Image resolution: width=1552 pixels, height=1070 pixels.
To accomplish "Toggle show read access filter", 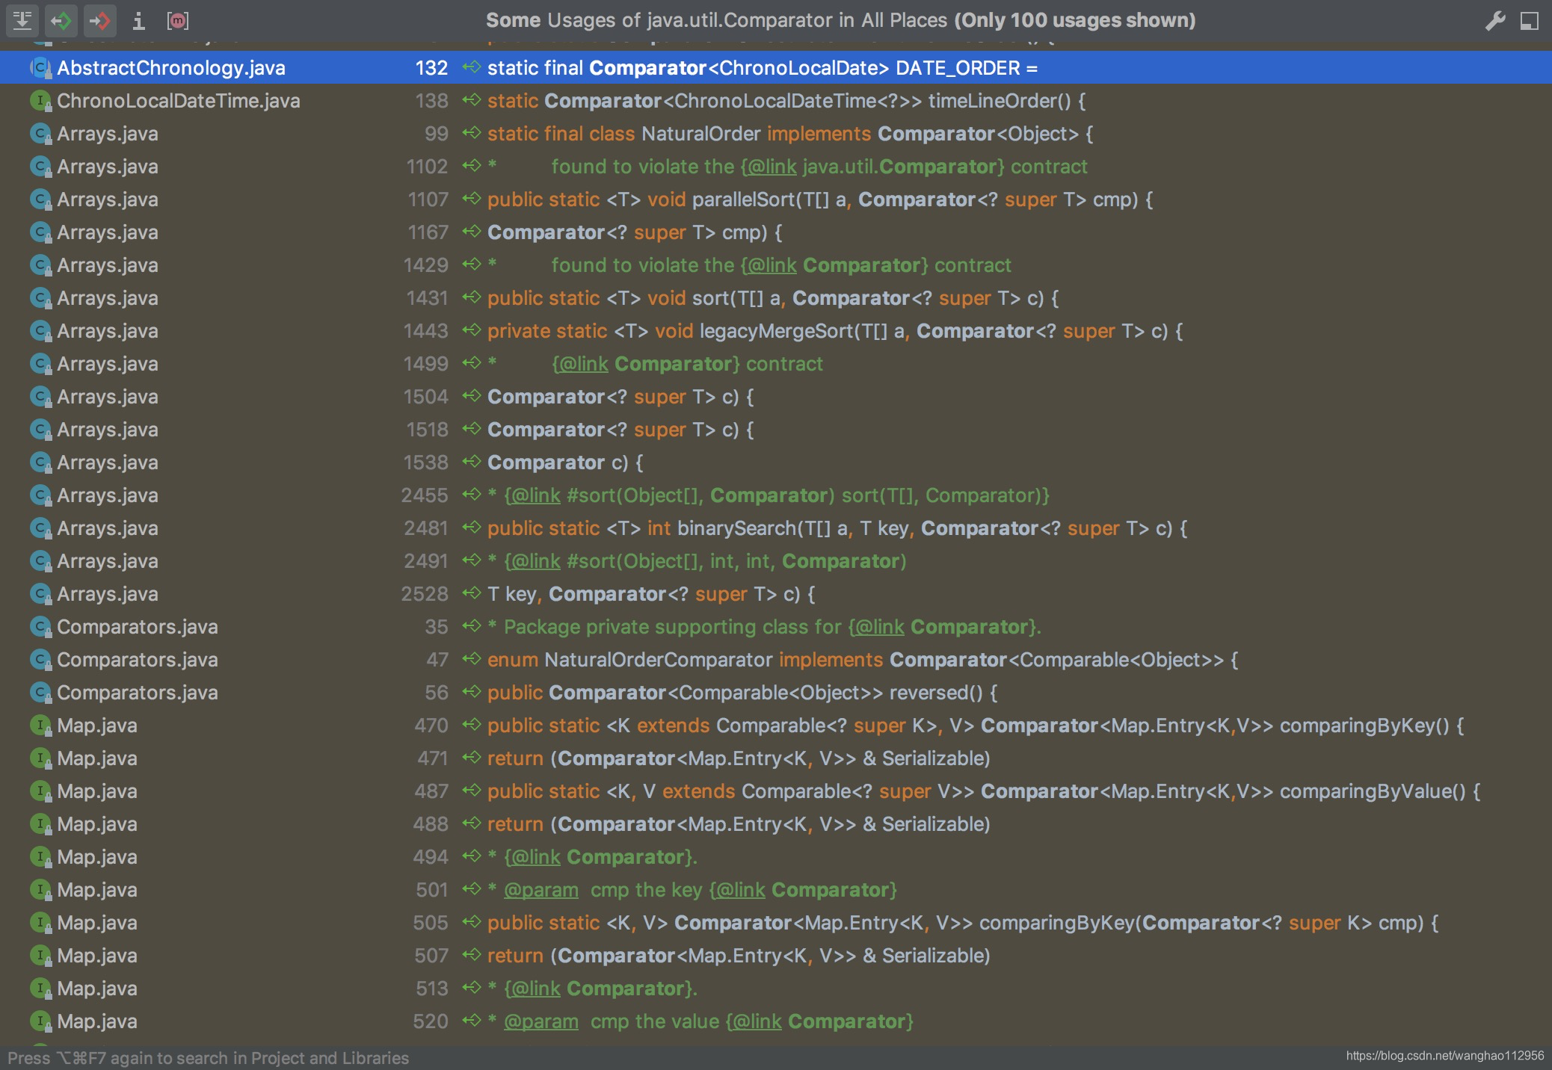I will click(61, 20).
